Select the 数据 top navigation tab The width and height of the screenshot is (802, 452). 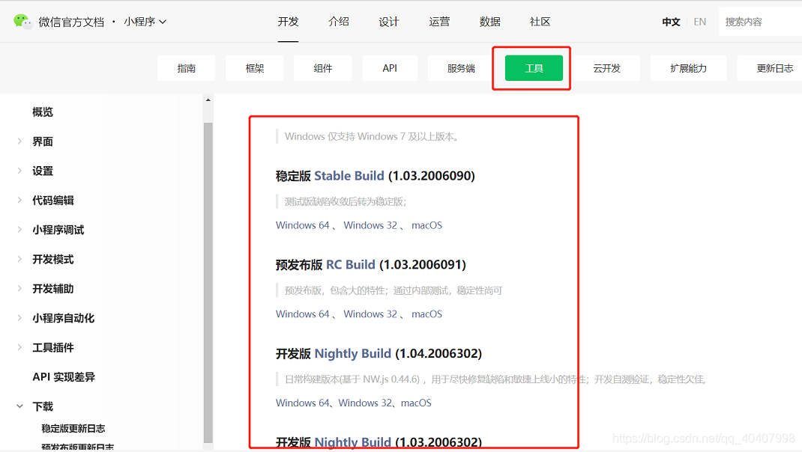click(x=489, y=22)
